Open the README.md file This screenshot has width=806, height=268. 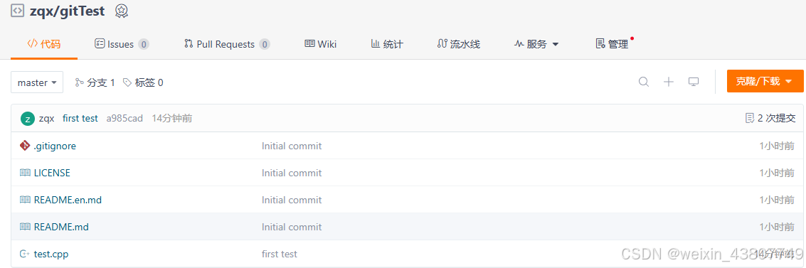[61, 226]
